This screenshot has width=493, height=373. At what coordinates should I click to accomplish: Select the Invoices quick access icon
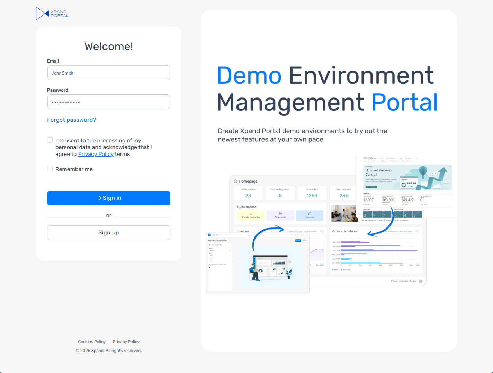click(310, 214)
